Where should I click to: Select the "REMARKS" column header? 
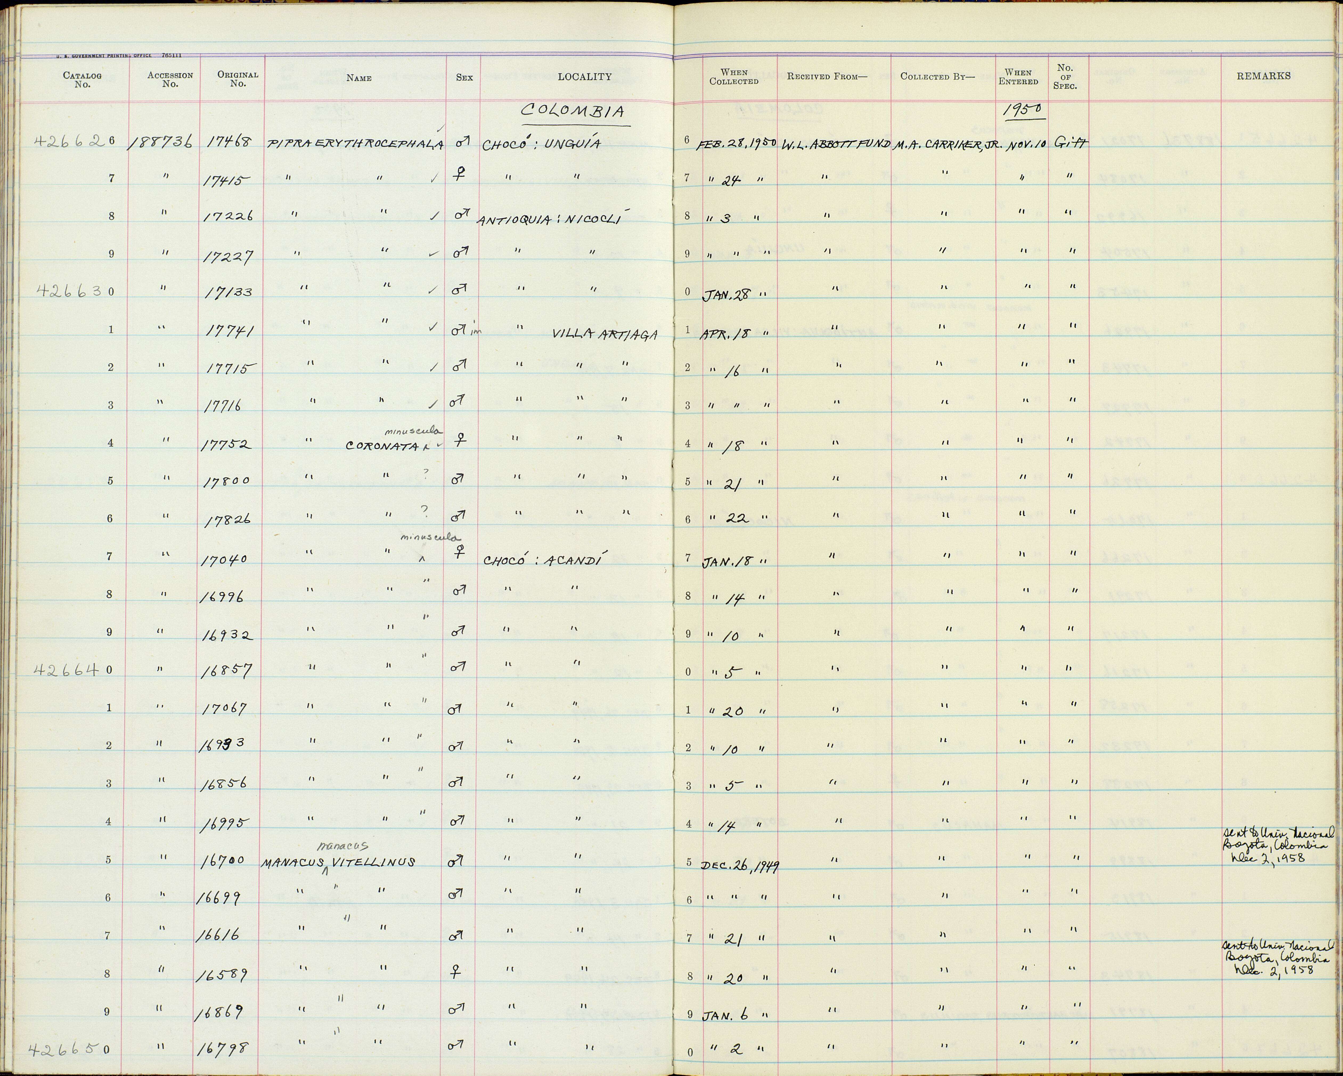coord(1264,76)
